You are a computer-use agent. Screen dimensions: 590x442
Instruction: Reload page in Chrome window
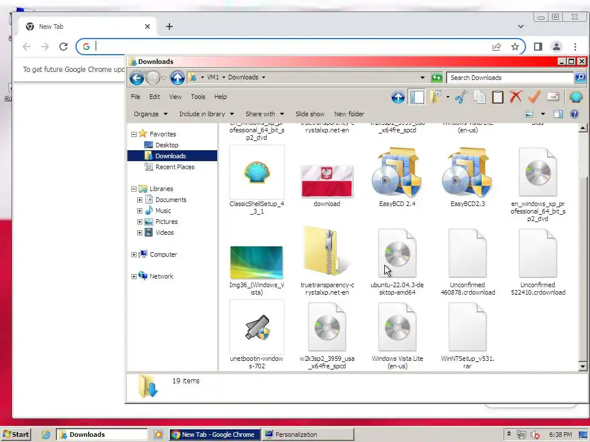coord(63,47)
